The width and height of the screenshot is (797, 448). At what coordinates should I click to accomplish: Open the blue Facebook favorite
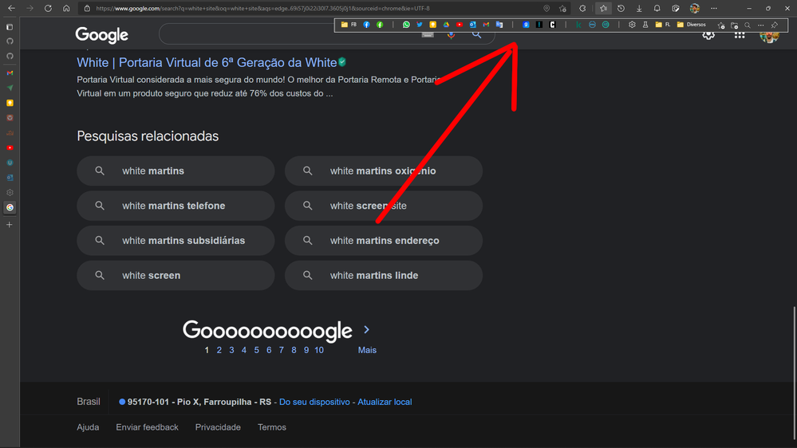[366, 25]
